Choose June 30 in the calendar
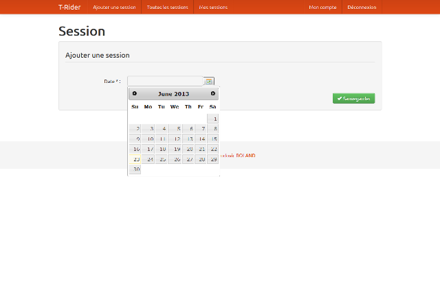440x306 pixels. click(x=135, y=169)
